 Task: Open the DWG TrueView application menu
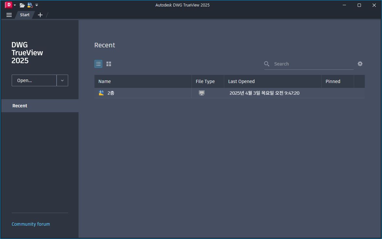point(8,5)
